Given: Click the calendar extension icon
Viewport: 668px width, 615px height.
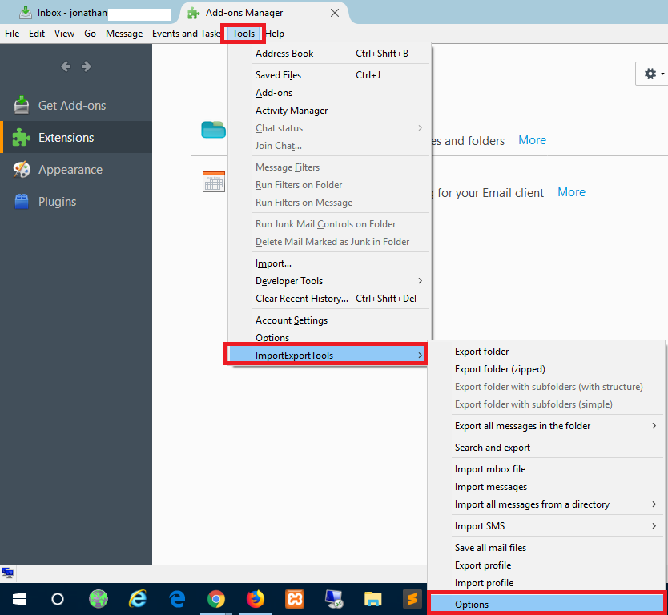Looking at the screenshot, I should pos(213,182).
